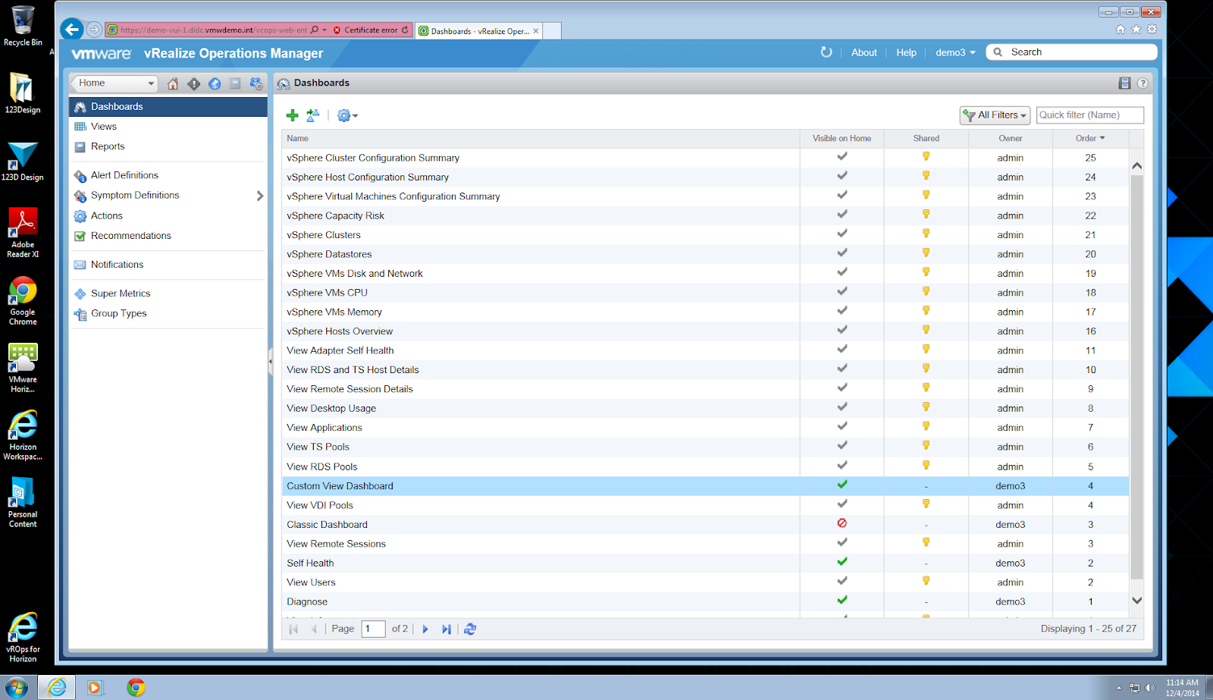Collapse the left navigation panel splitter

coord(270,362)
